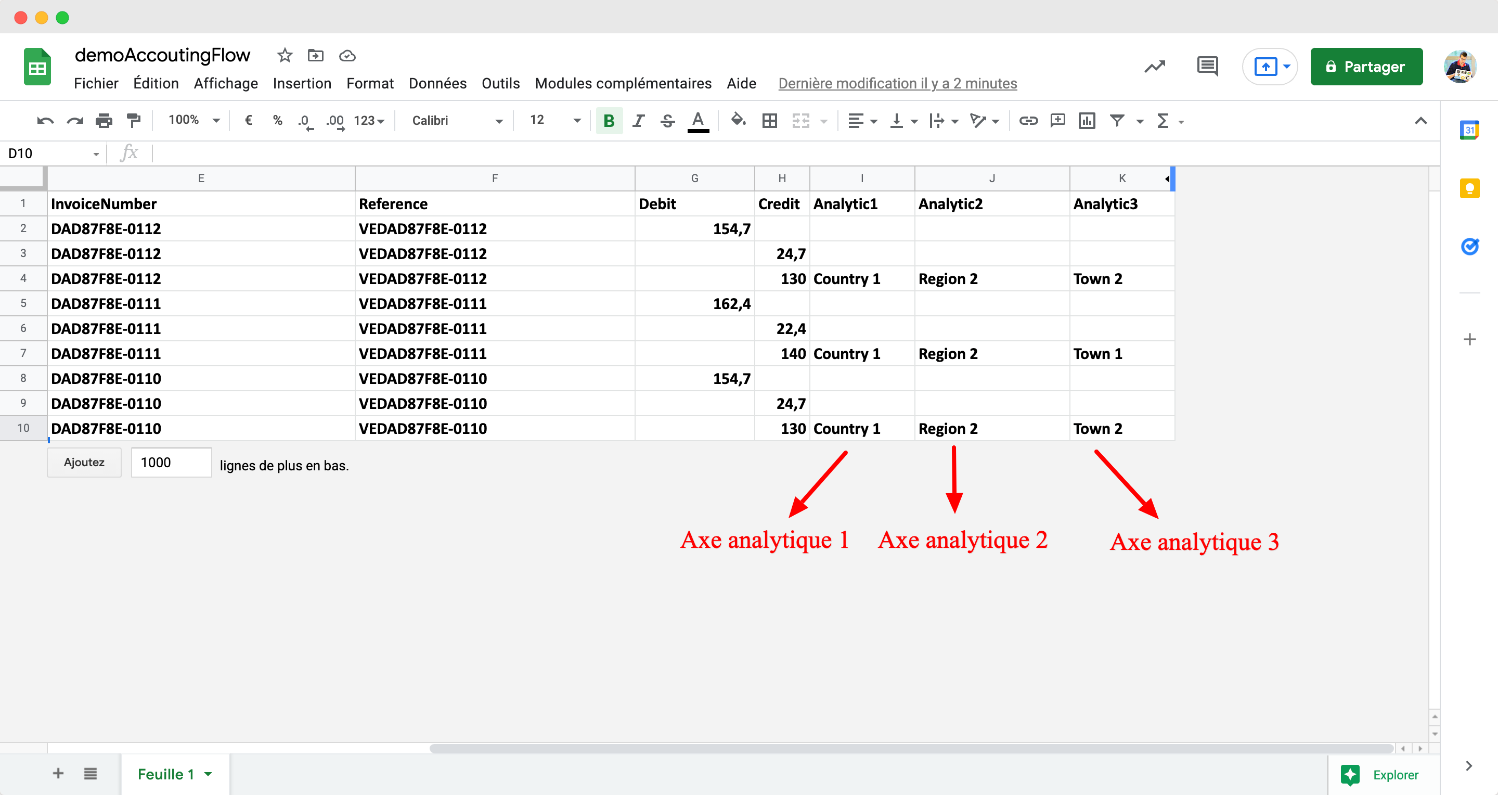The image size is (1498, 795).
Task: Click the Print icon
Action: [104, 121]
